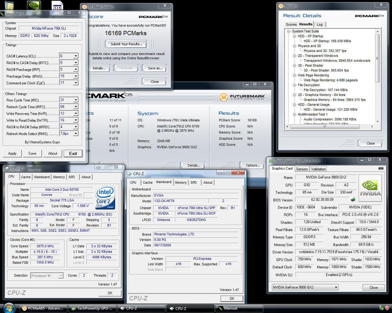Select Transparent Windows result line
This screenshot has height=313, width=392.
click(337, 60)
